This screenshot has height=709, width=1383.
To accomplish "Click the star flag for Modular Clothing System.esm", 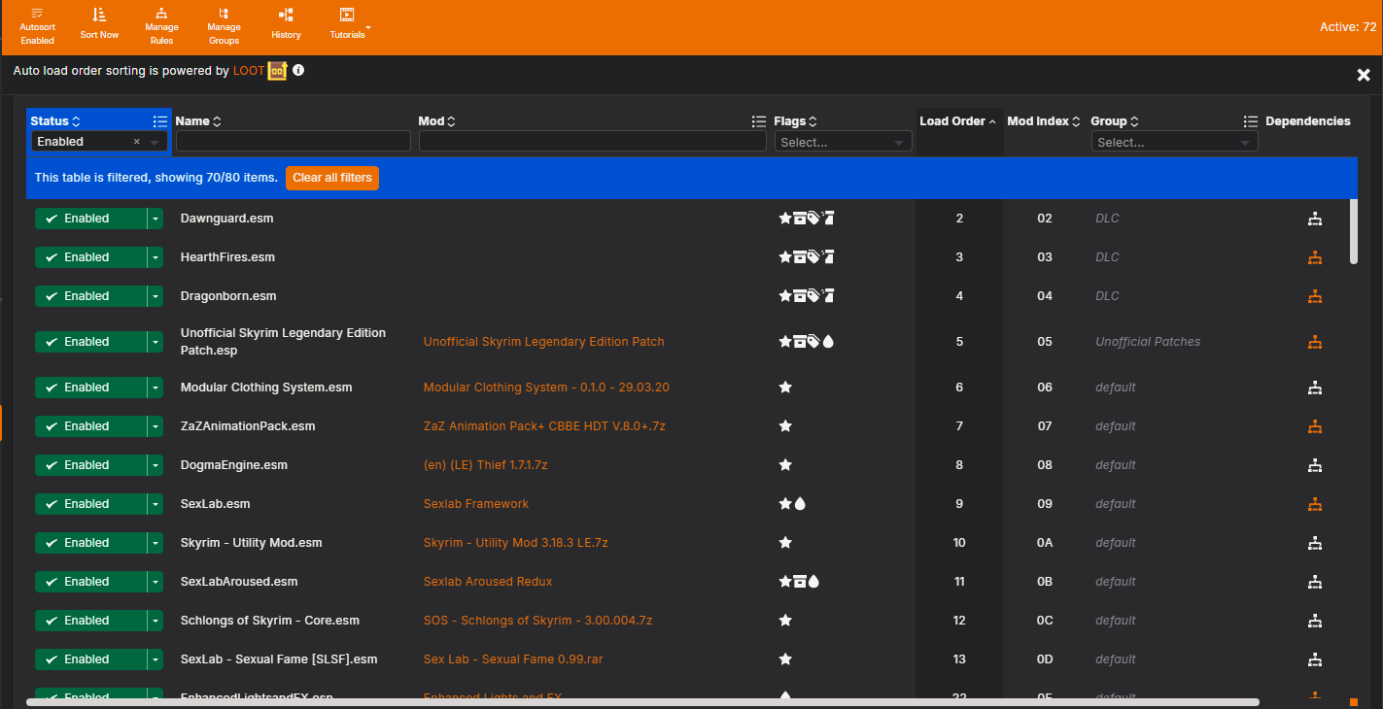I will [785, 388].
